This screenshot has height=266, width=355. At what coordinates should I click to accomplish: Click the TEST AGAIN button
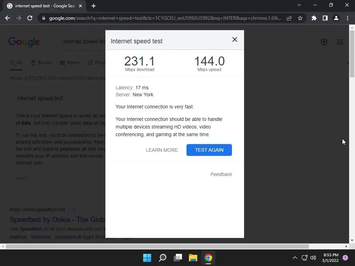pyautogui.click(x=209, y=150)
